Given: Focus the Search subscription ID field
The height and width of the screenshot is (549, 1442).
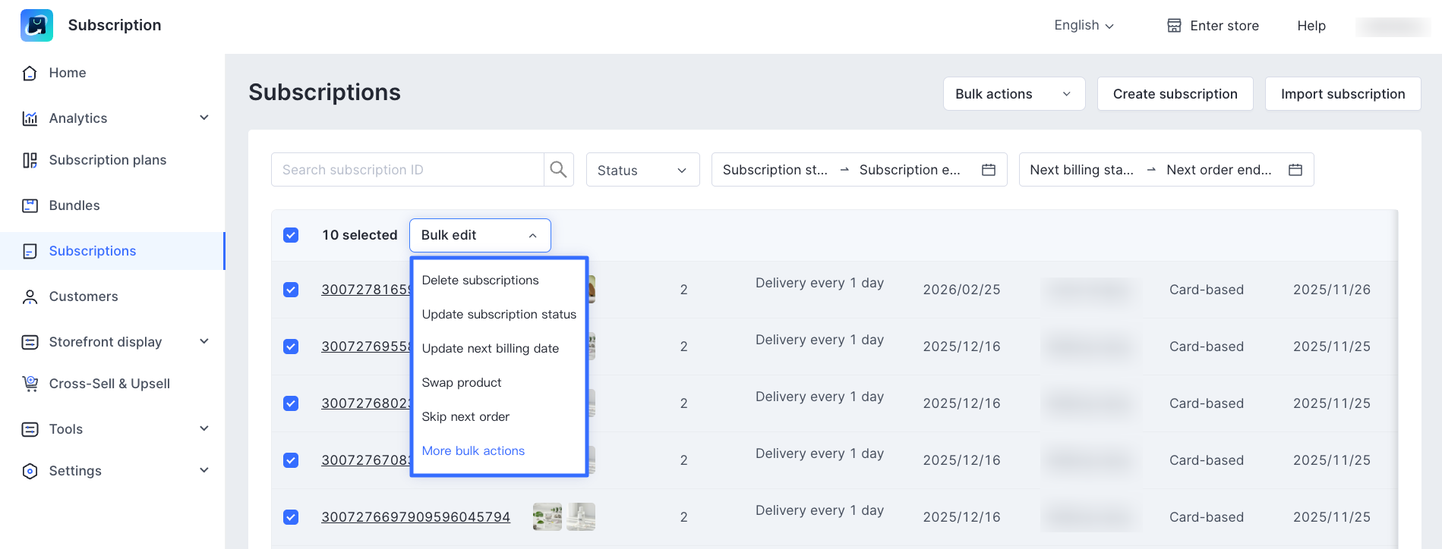Looking at the screenshot, I should tap(408, 170).
